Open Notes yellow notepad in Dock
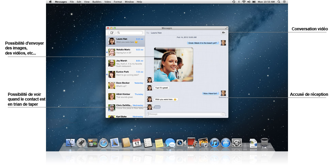The width and height of the screenshot is (334, 165). click(159, 143)
